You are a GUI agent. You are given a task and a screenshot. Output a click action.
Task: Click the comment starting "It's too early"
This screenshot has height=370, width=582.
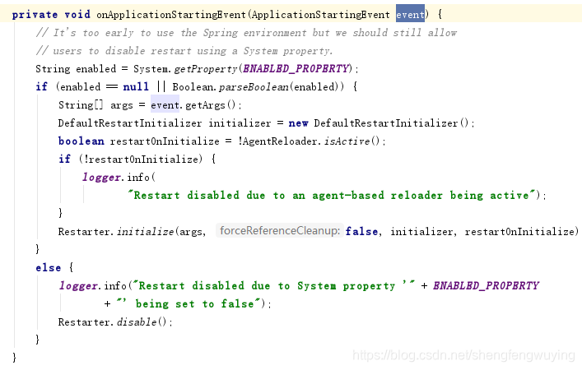pyautogui.click(x=246, y=33)
